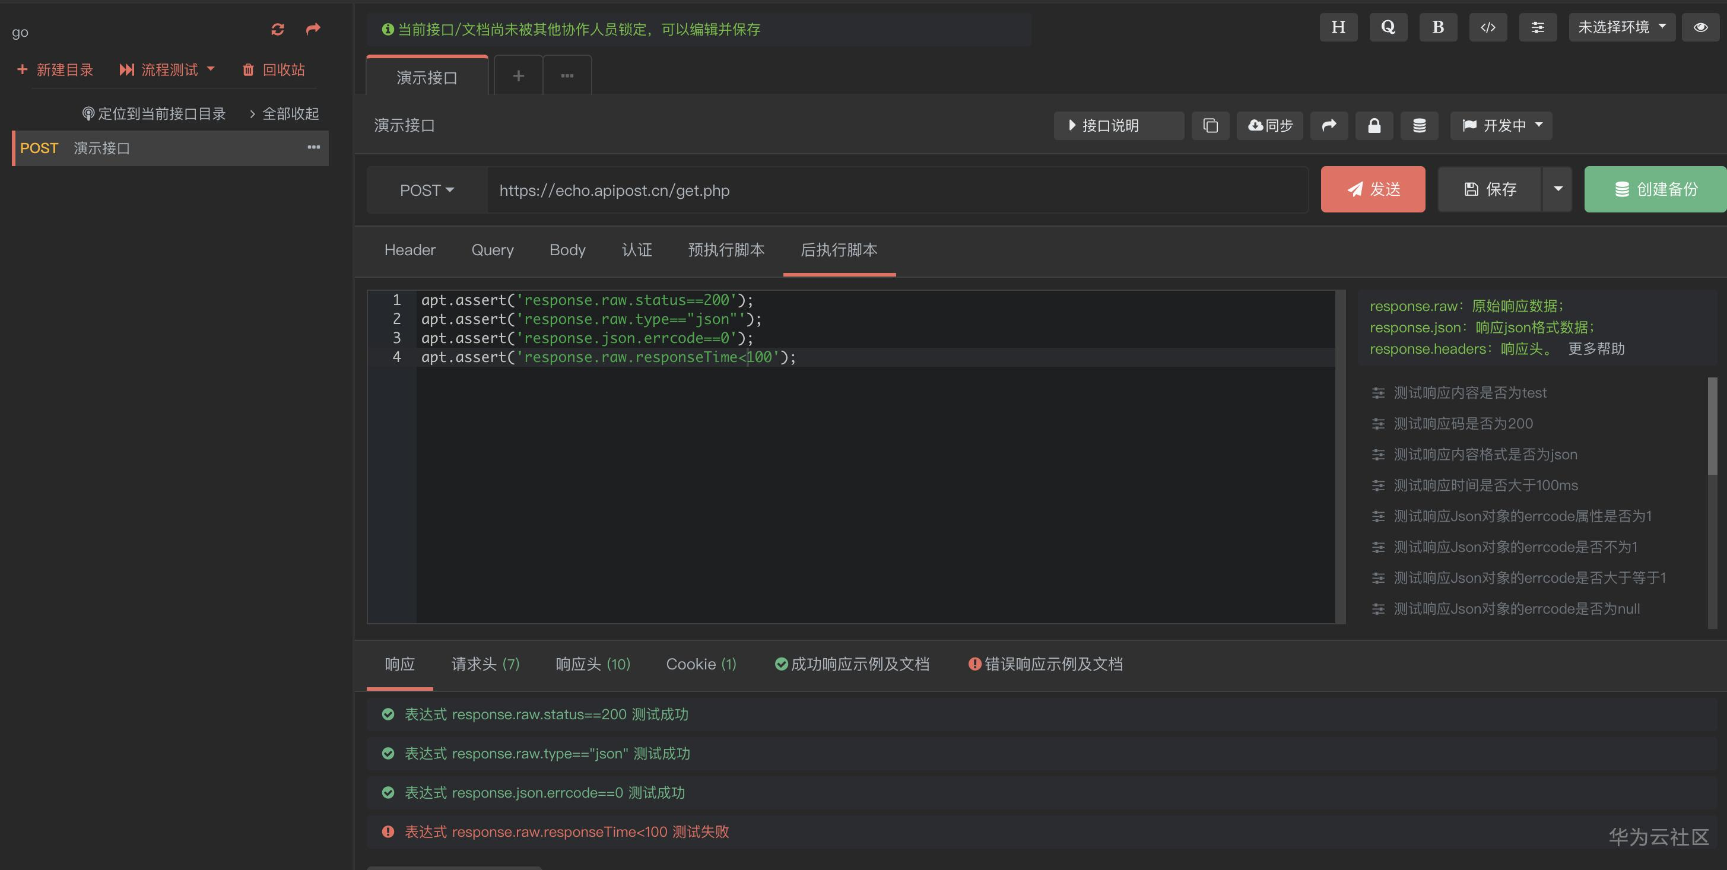Click the copy interface icon
Screen dimensions: 1727x870
click(x=1210, y=125)
